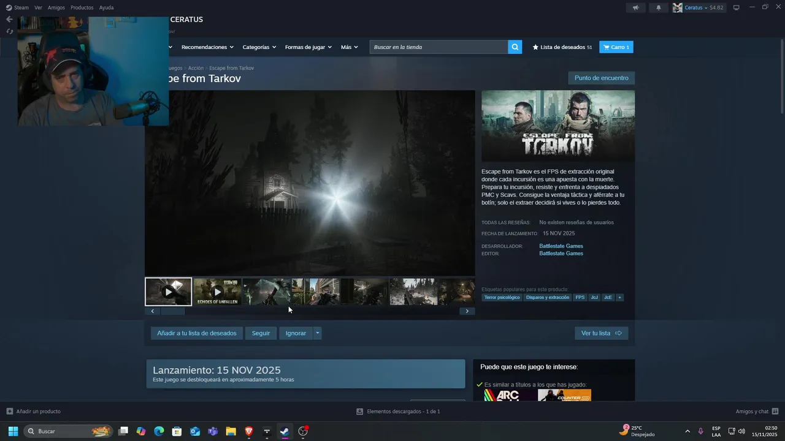Open Escape from Tarkov breadcrumb link
The height and width of the screenshot is (441, 785).
(x=231, y=68)
